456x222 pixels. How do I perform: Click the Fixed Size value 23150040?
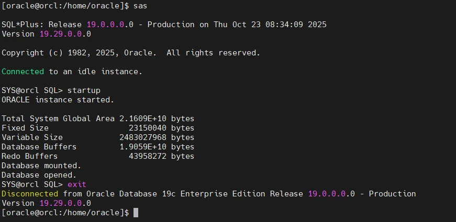coord(148,128)
